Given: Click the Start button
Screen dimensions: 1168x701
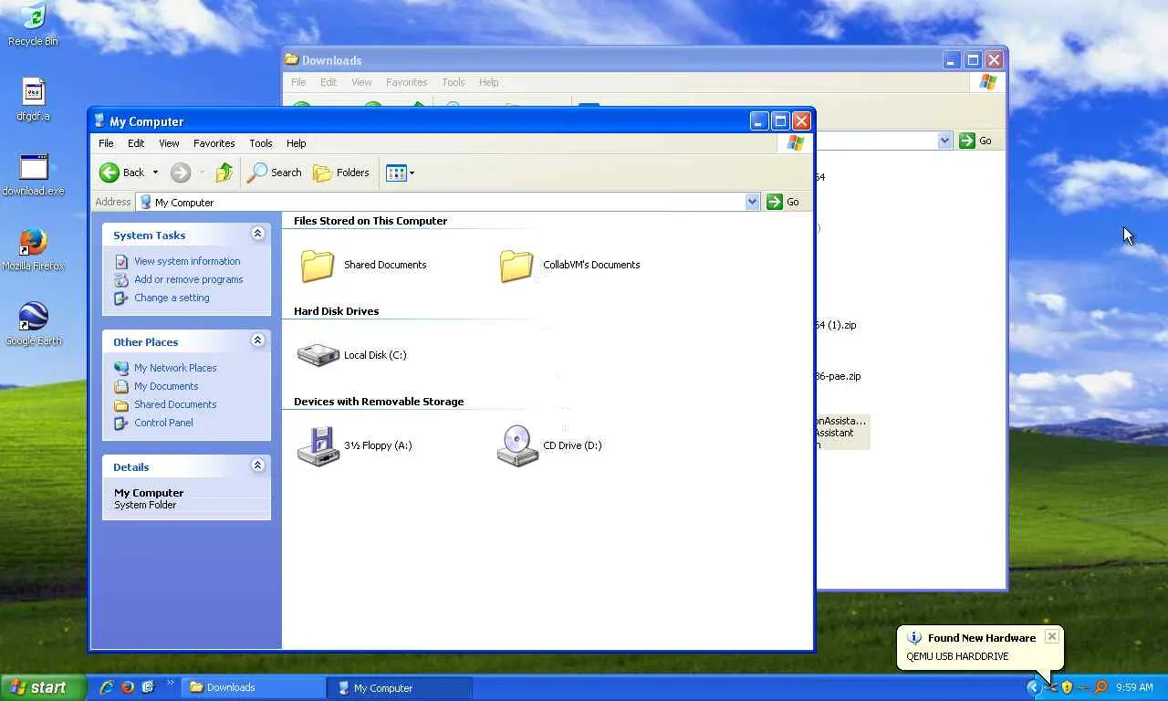Looking at the screenshot, I should 43,687.
